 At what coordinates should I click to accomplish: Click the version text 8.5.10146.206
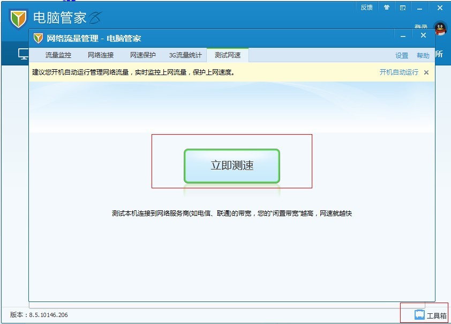coord(48,315)
